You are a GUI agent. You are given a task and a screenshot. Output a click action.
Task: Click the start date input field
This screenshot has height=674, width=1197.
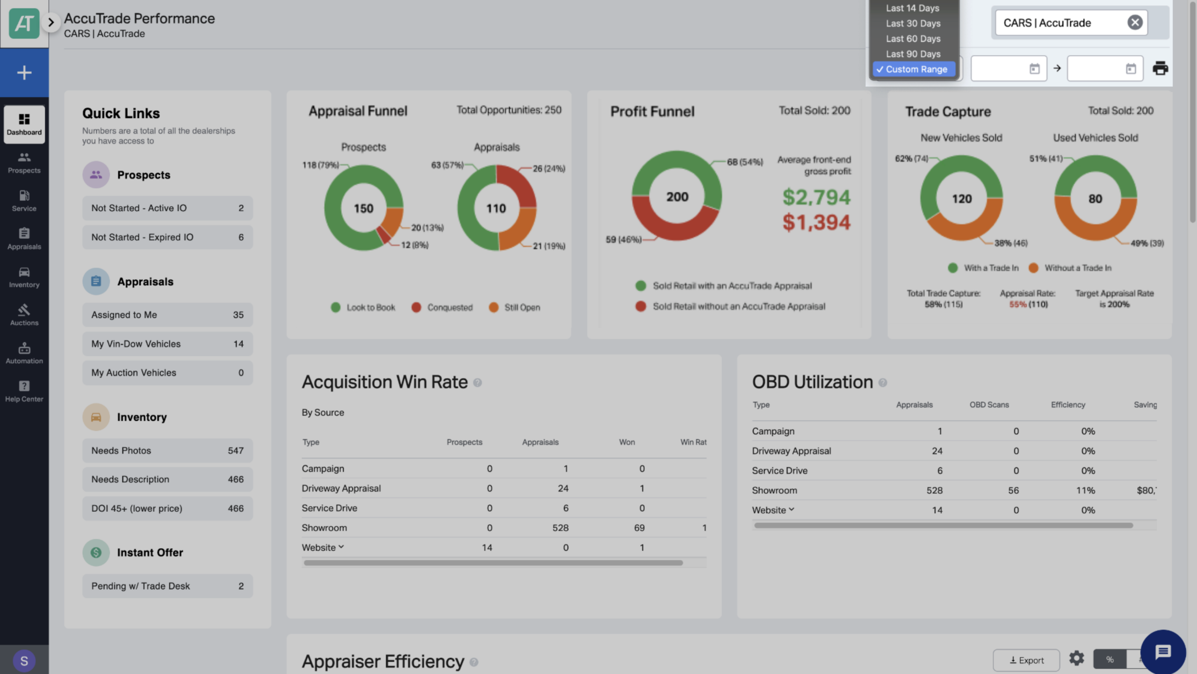(1009, 69)
